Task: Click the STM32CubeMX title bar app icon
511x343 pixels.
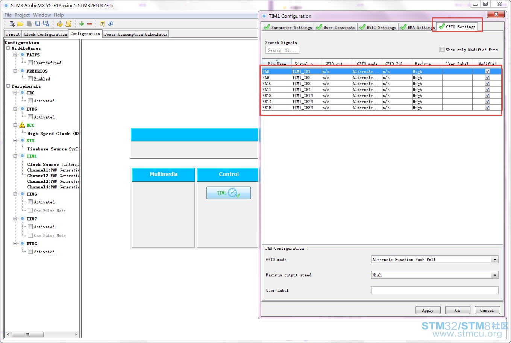Action: click(6, 6)
